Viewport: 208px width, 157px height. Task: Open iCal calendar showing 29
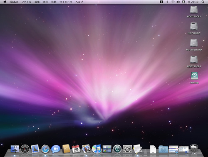click(76, 149)
